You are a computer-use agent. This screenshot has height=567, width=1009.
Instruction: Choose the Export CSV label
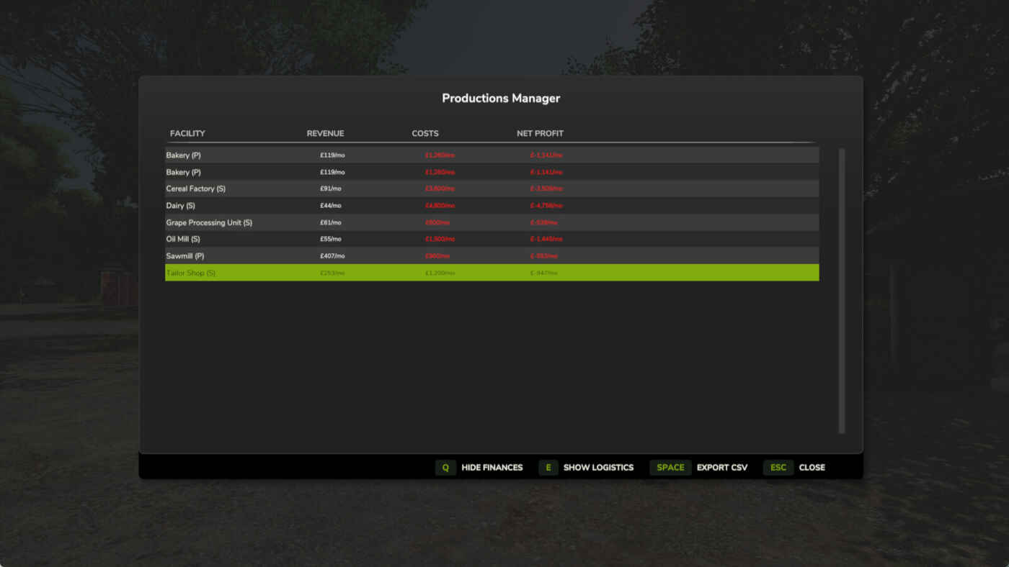(721, 468)
